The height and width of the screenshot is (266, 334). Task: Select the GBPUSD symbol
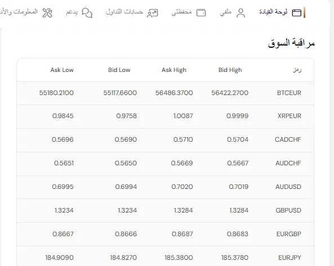[288, 210]
